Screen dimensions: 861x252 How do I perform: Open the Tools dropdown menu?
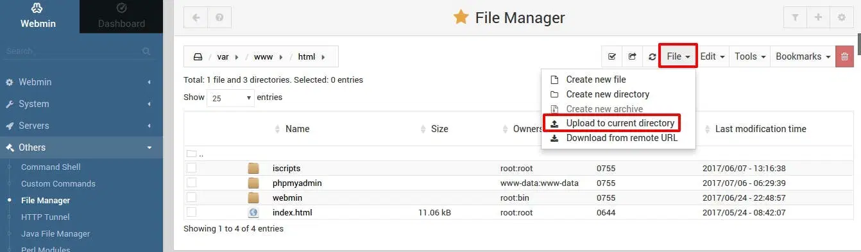pos(750,56)
